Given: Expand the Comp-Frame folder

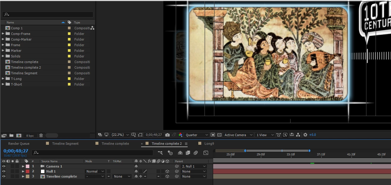Looking at the screenshot, I should click(x=3, y=33).
